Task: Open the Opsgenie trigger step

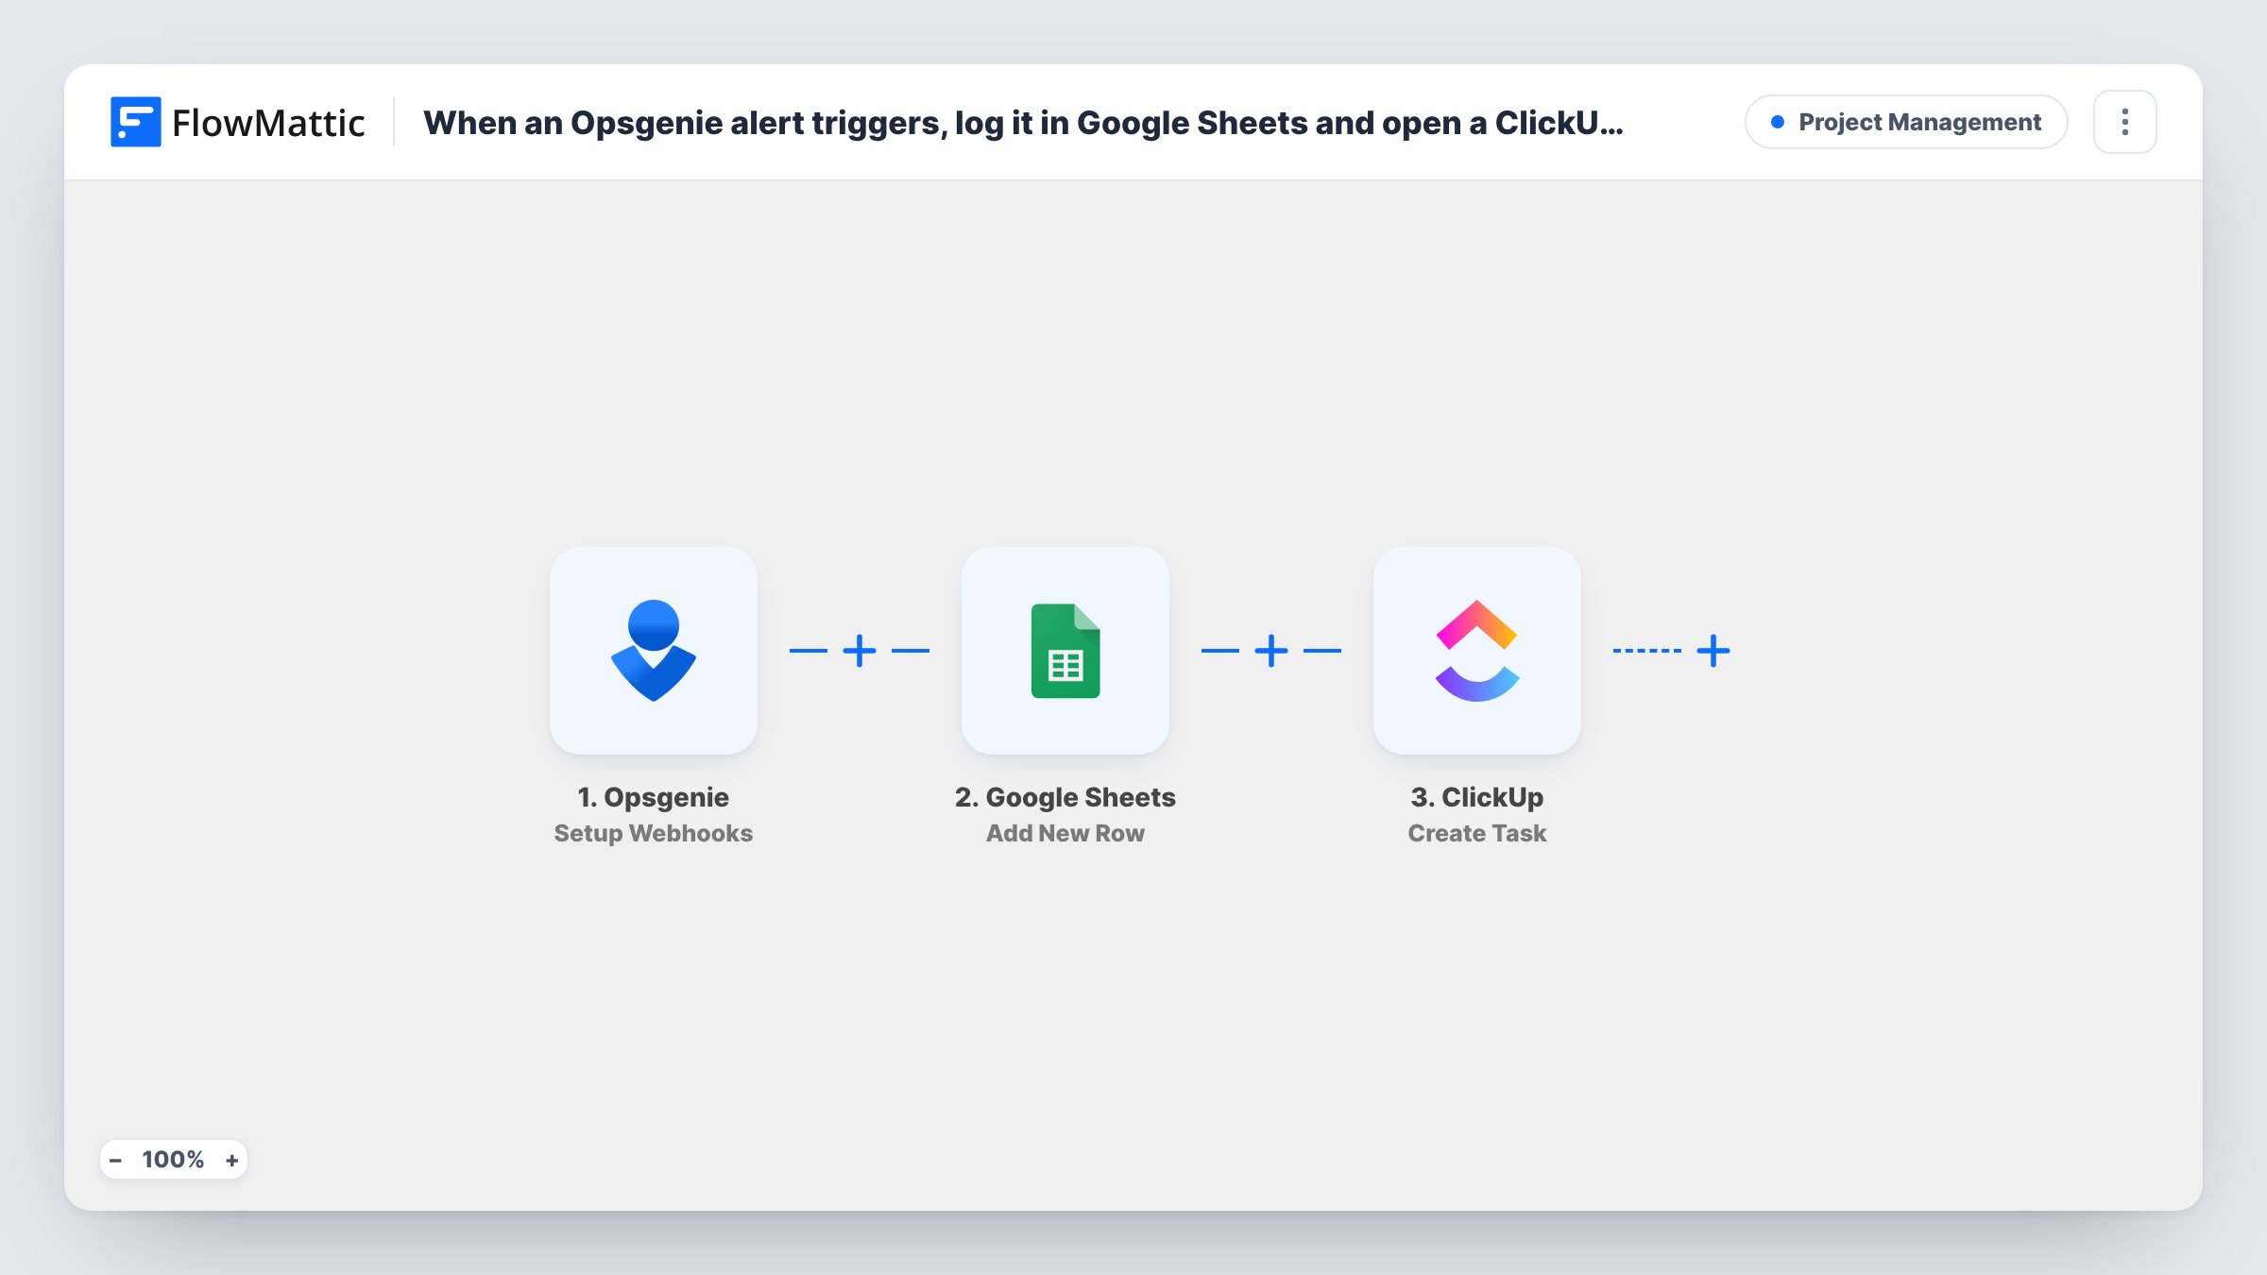Action: 653,650
